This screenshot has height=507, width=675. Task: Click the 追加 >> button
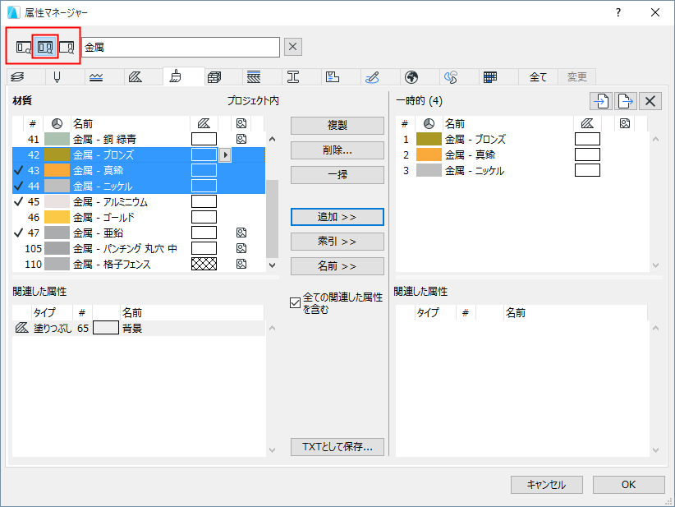[337, 217]
